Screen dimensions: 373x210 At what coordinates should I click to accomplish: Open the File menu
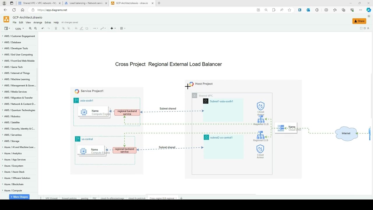15,22
